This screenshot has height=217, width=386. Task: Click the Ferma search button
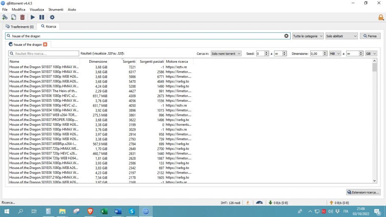(x=370, y=36)
